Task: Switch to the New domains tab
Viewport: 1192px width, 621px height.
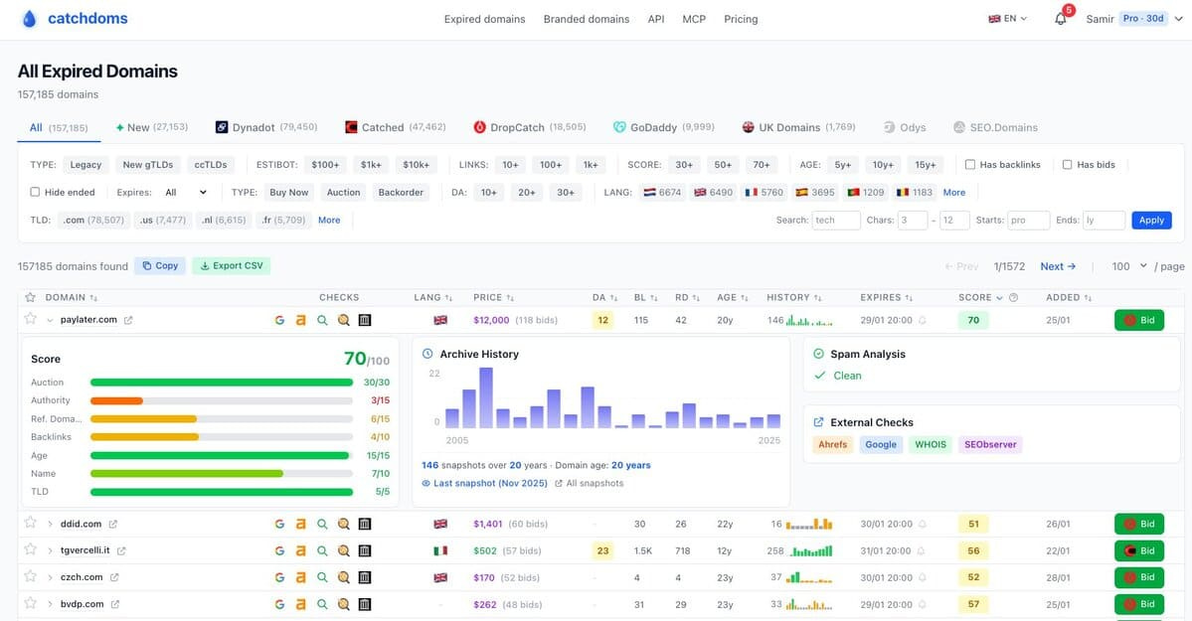Action: click(151, 127)
